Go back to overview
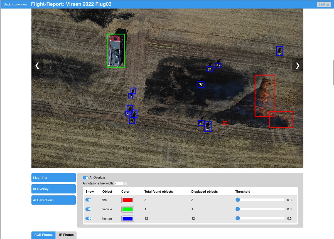 pos(15,4)
